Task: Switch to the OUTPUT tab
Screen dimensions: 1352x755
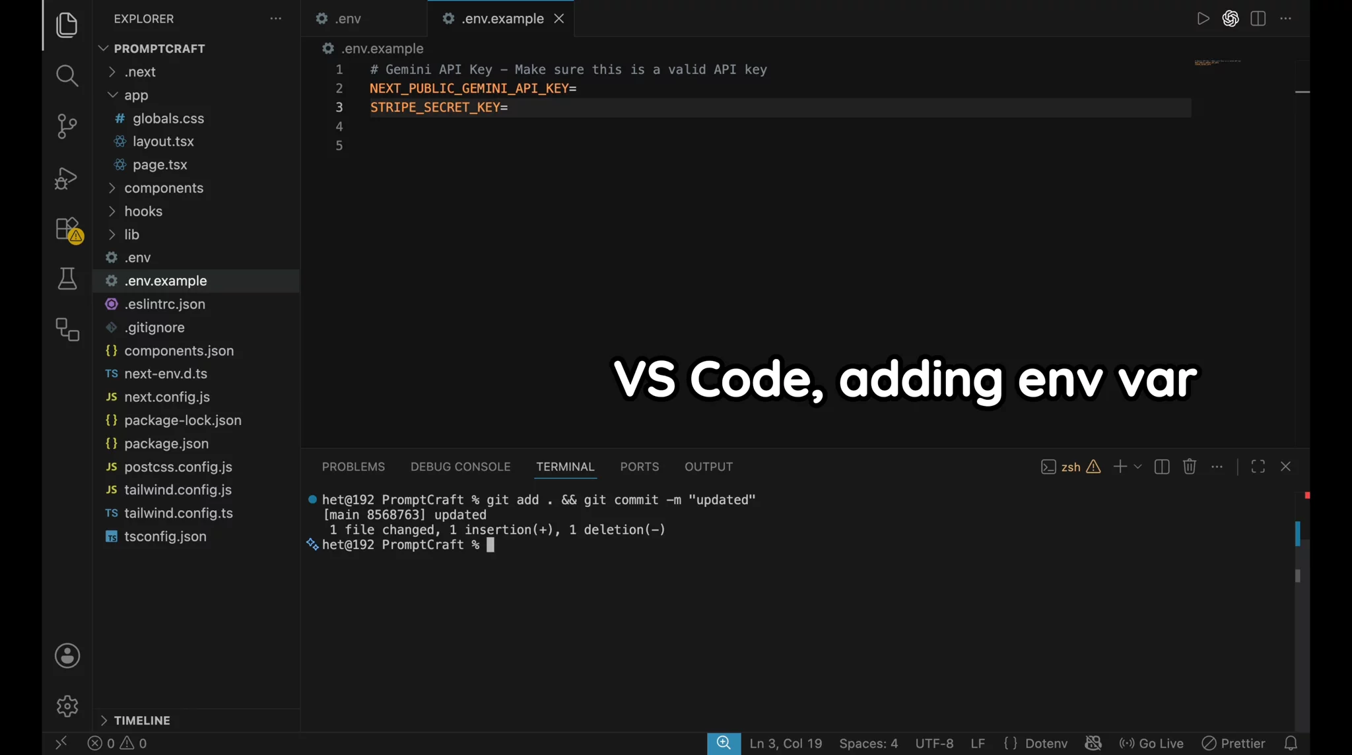Action: [x=708, y=467]
